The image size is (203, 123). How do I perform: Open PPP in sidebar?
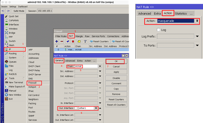(11, 37)
